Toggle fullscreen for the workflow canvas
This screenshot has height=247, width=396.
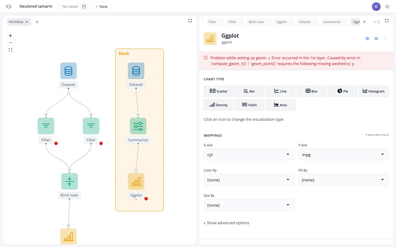point(190,21)
